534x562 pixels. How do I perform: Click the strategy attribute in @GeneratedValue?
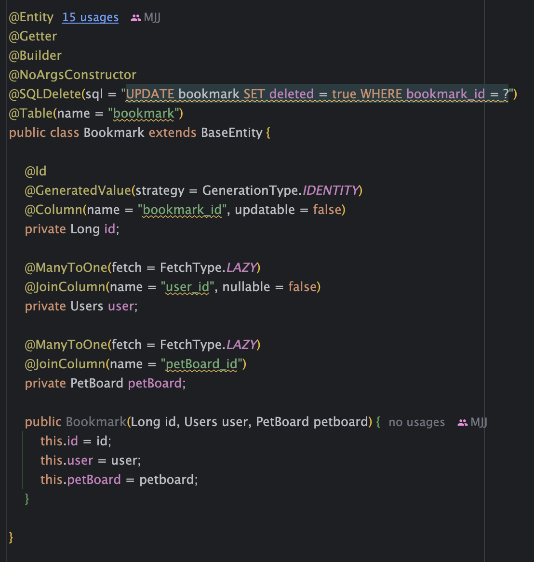160,190
